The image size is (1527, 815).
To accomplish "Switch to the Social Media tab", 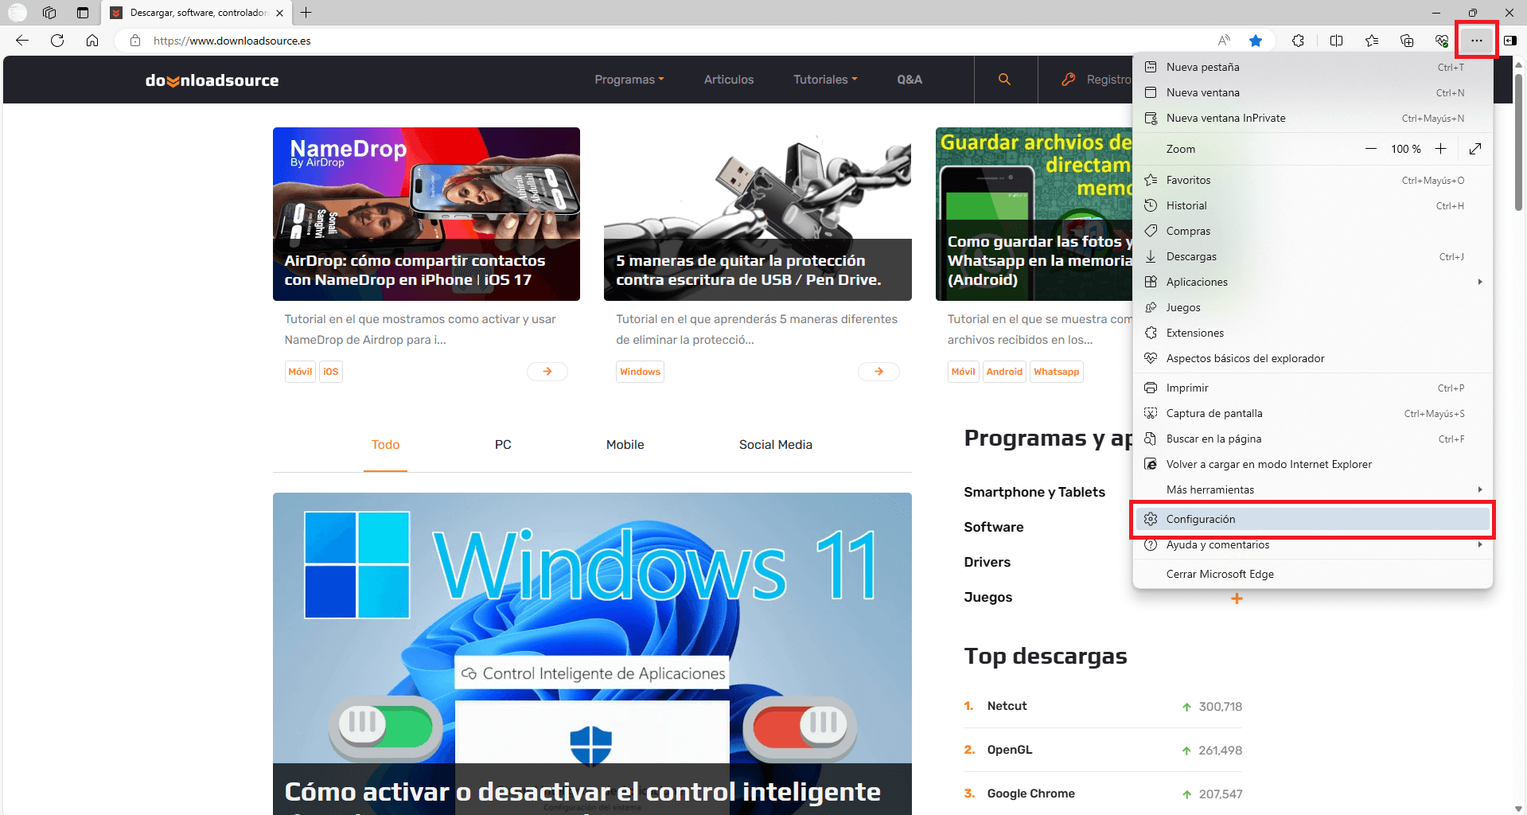I will pyautogui.click(x=776, y=445).
